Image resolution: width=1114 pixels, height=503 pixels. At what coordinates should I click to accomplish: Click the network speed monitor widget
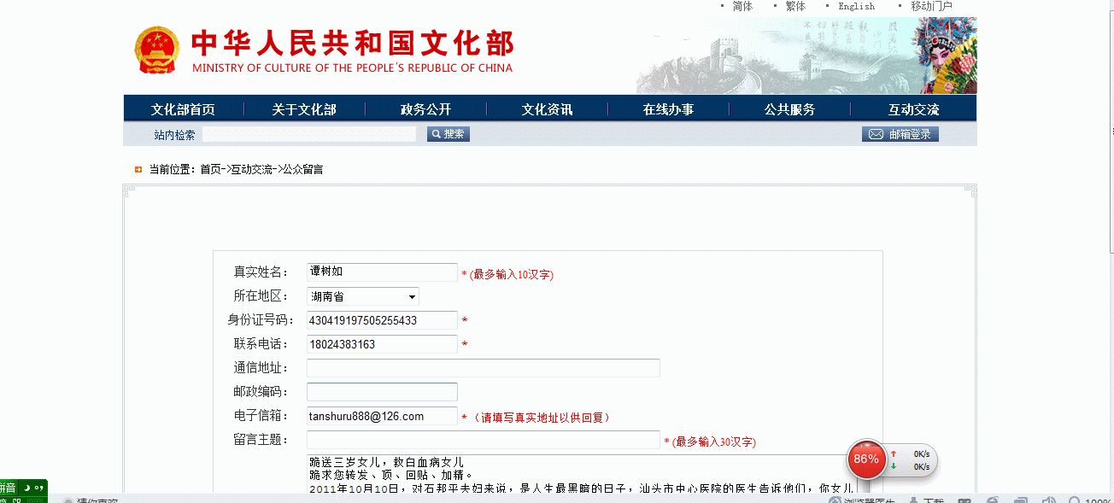click(912, 460)
